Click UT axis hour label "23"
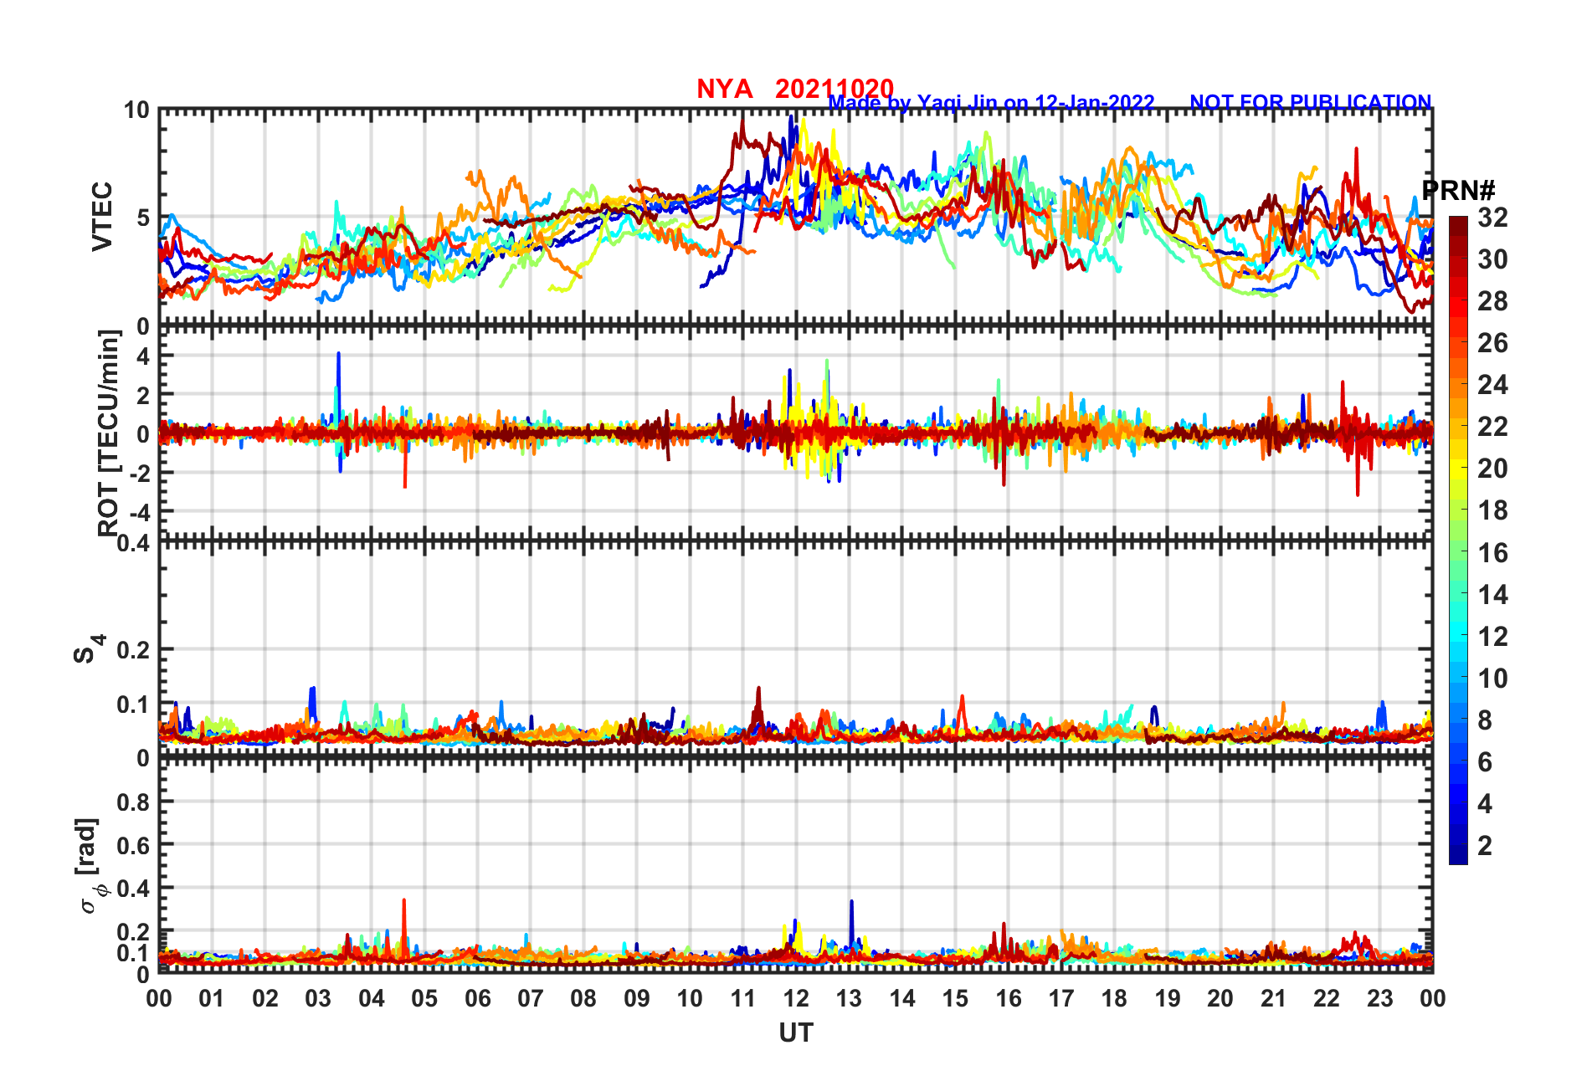The width and height of the screenshot is (1592, 1081). click(1380, 998)
